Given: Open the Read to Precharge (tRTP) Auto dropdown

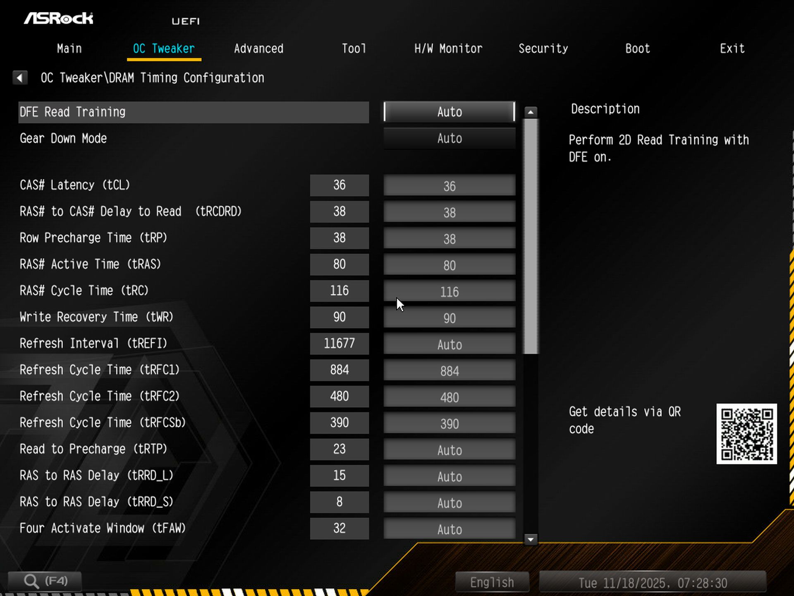Looking at the screenshot, I should coord(449,450).
